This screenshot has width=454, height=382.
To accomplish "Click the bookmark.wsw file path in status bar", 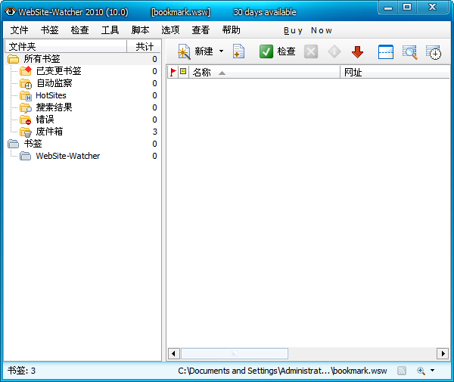I will click(282, 371).
